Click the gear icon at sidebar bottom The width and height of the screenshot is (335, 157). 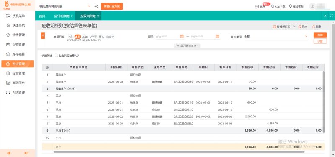pos(9,153)
